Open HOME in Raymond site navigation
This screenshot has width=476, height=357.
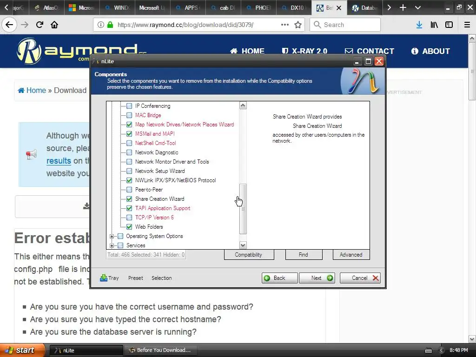coord(247,51)
